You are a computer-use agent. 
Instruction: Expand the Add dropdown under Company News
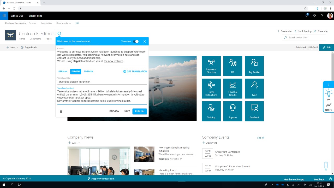point(74,143)
